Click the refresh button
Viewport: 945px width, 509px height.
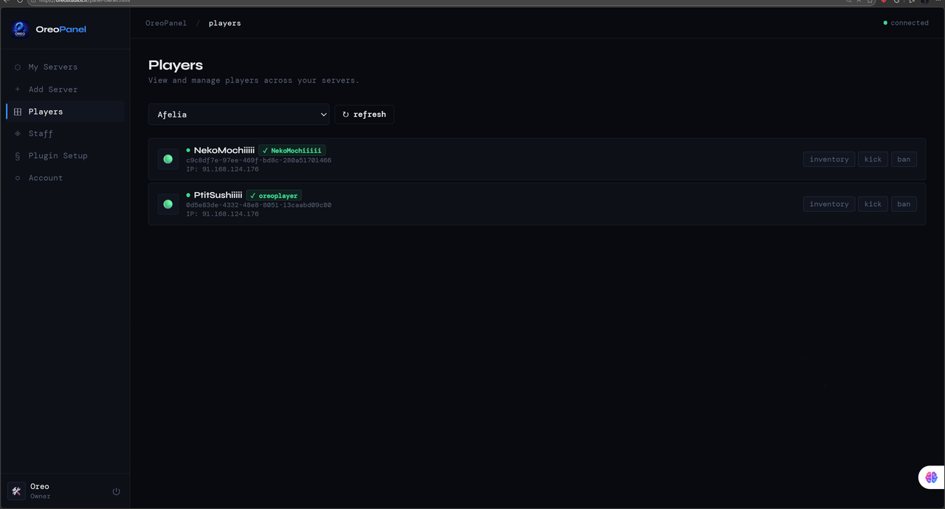(364, 115)
